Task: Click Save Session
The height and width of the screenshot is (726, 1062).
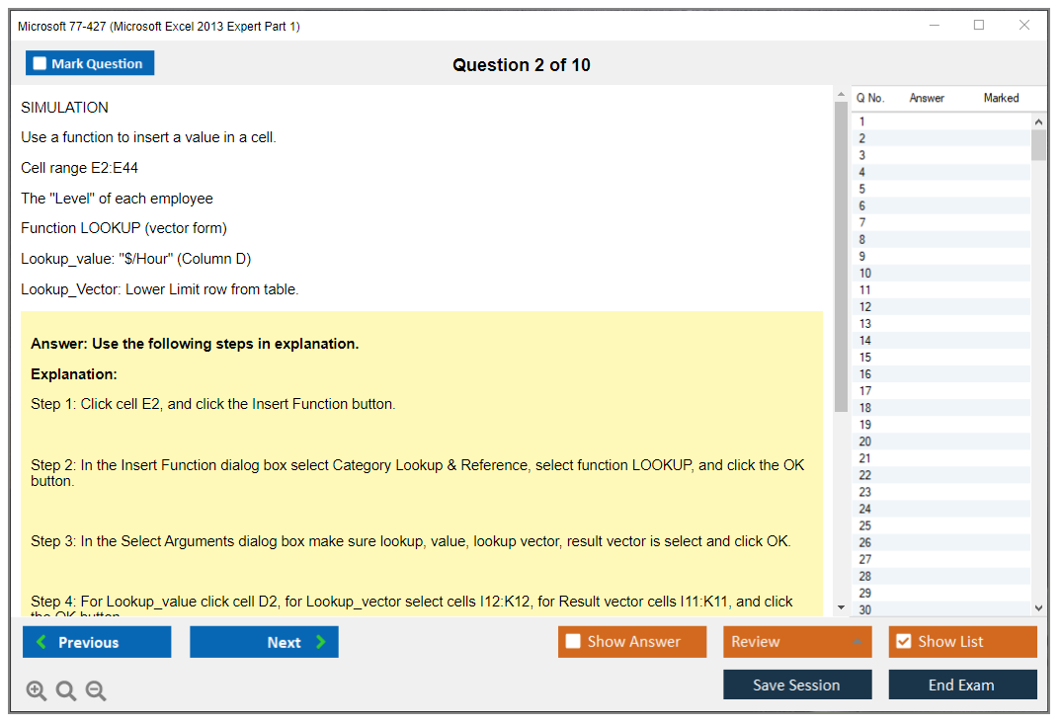Action: click(x=797, y=685)
